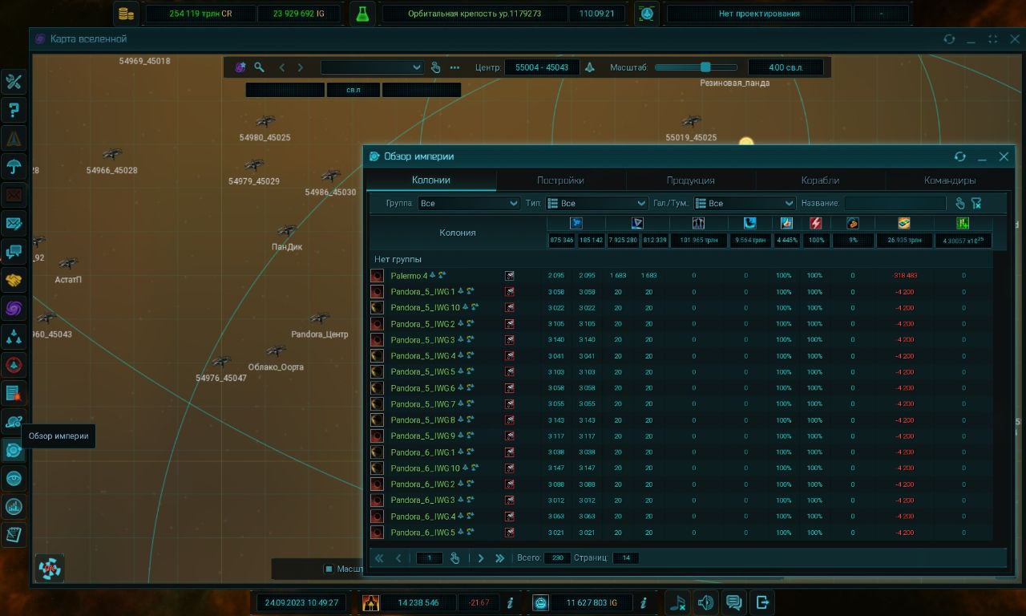This screenshot has width=1026, height=616.
Task: Select colony Pandora_5_IWG 10
Action: click(425, 308)
